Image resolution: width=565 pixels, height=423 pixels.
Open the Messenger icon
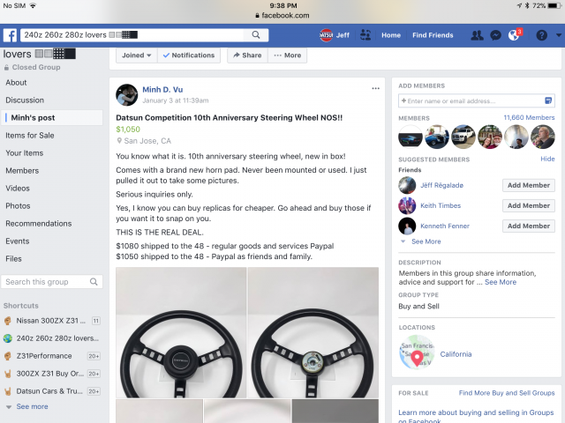tap(496, 35)
